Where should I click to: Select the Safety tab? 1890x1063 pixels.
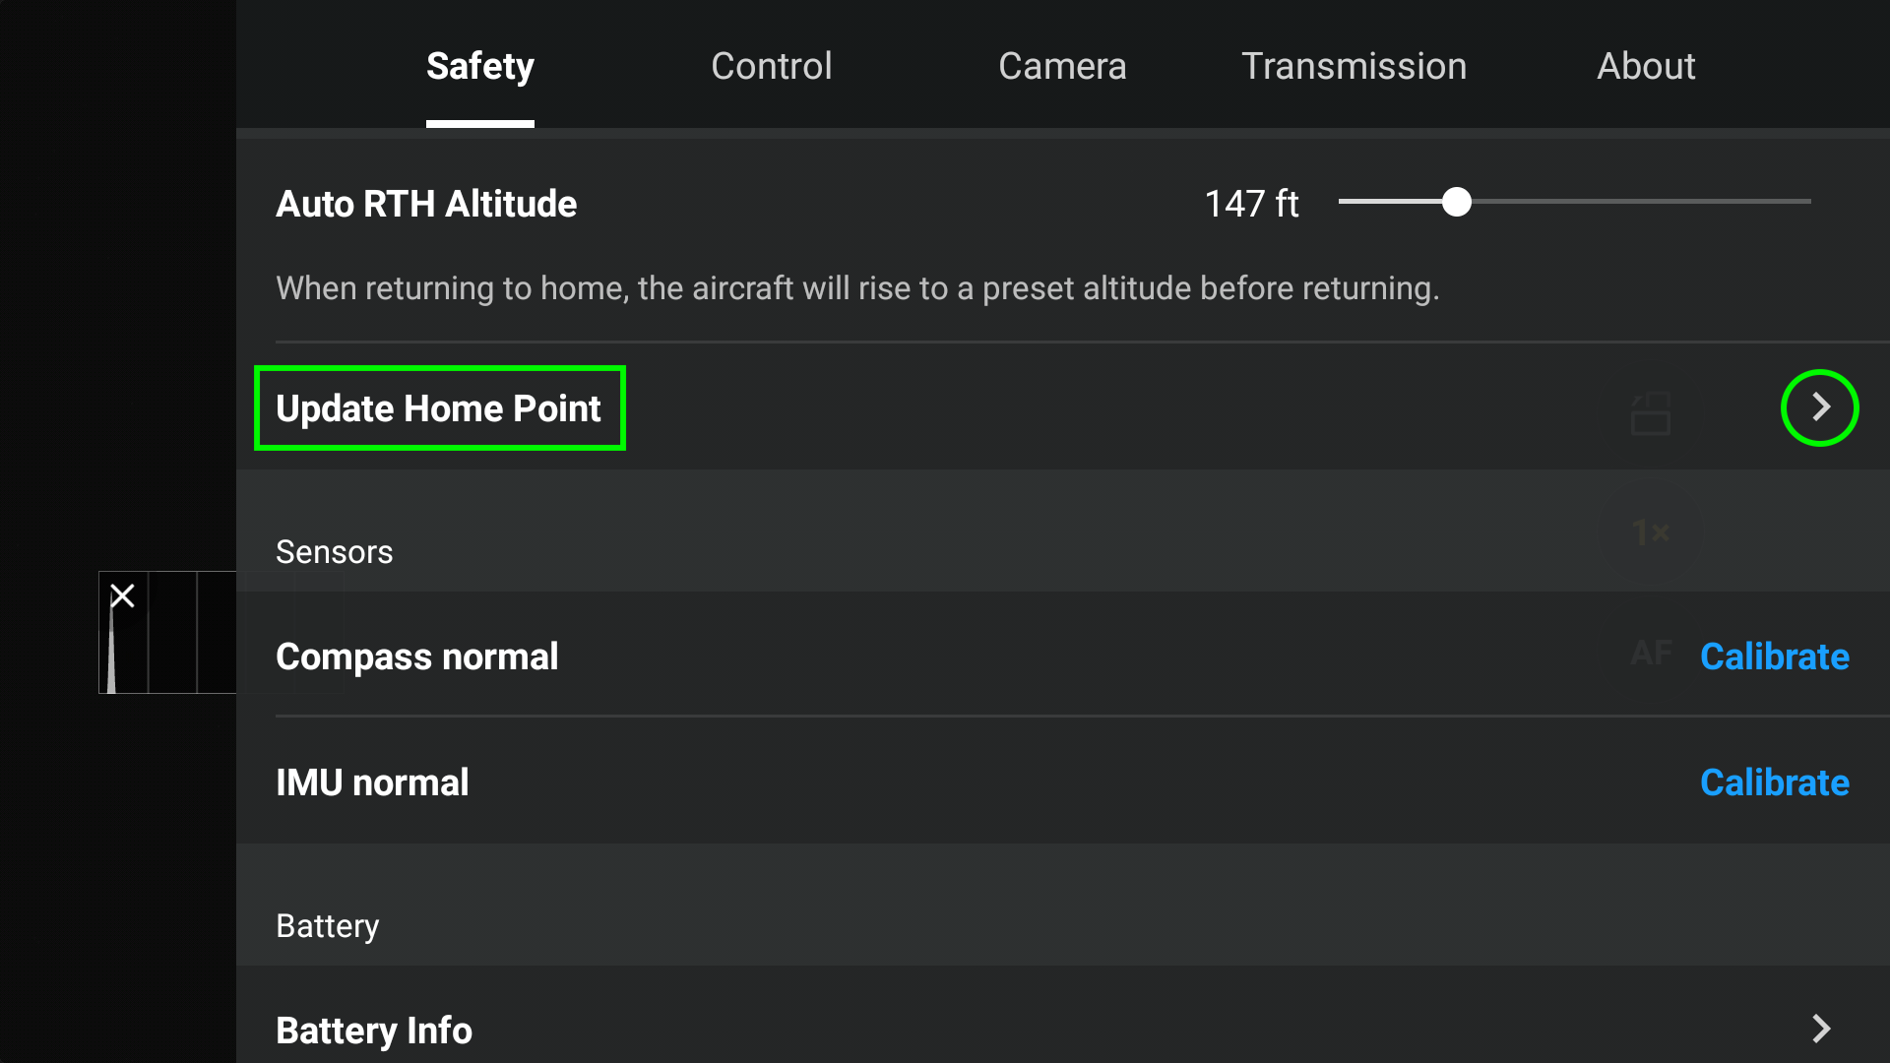click(x=480, y=66)
